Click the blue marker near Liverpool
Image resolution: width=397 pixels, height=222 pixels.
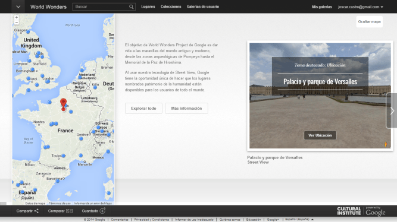[x=29, y=61]
